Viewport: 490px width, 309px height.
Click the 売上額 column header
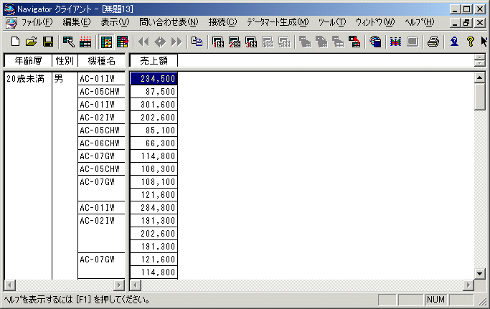pyautogui.click(x=154, y=61)
